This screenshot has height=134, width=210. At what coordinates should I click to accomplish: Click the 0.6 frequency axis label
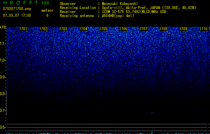coord(3,127)
